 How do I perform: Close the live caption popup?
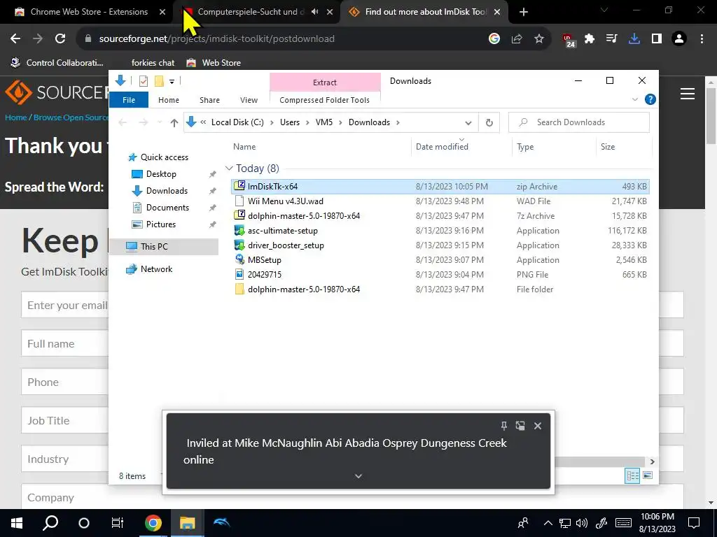click(538, 426)
